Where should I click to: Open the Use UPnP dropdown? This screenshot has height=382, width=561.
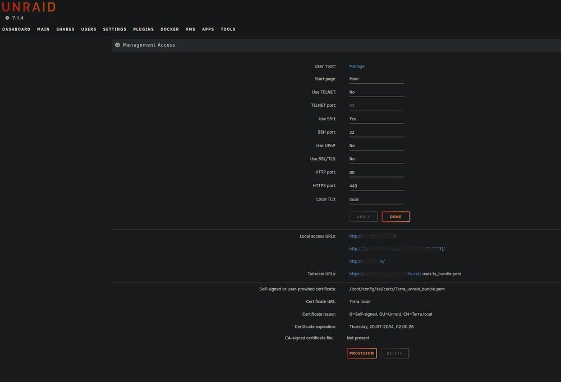pyautogui.click(x=376, y=146)
